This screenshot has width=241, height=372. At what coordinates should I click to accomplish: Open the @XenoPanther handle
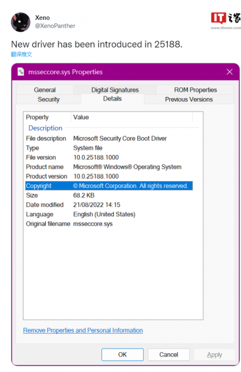[55, 26]
